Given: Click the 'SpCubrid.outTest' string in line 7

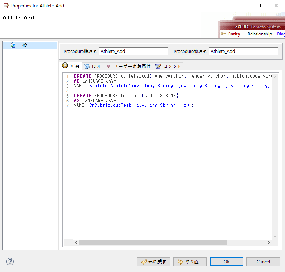Looking at the screenshot, I should (110, 105).
